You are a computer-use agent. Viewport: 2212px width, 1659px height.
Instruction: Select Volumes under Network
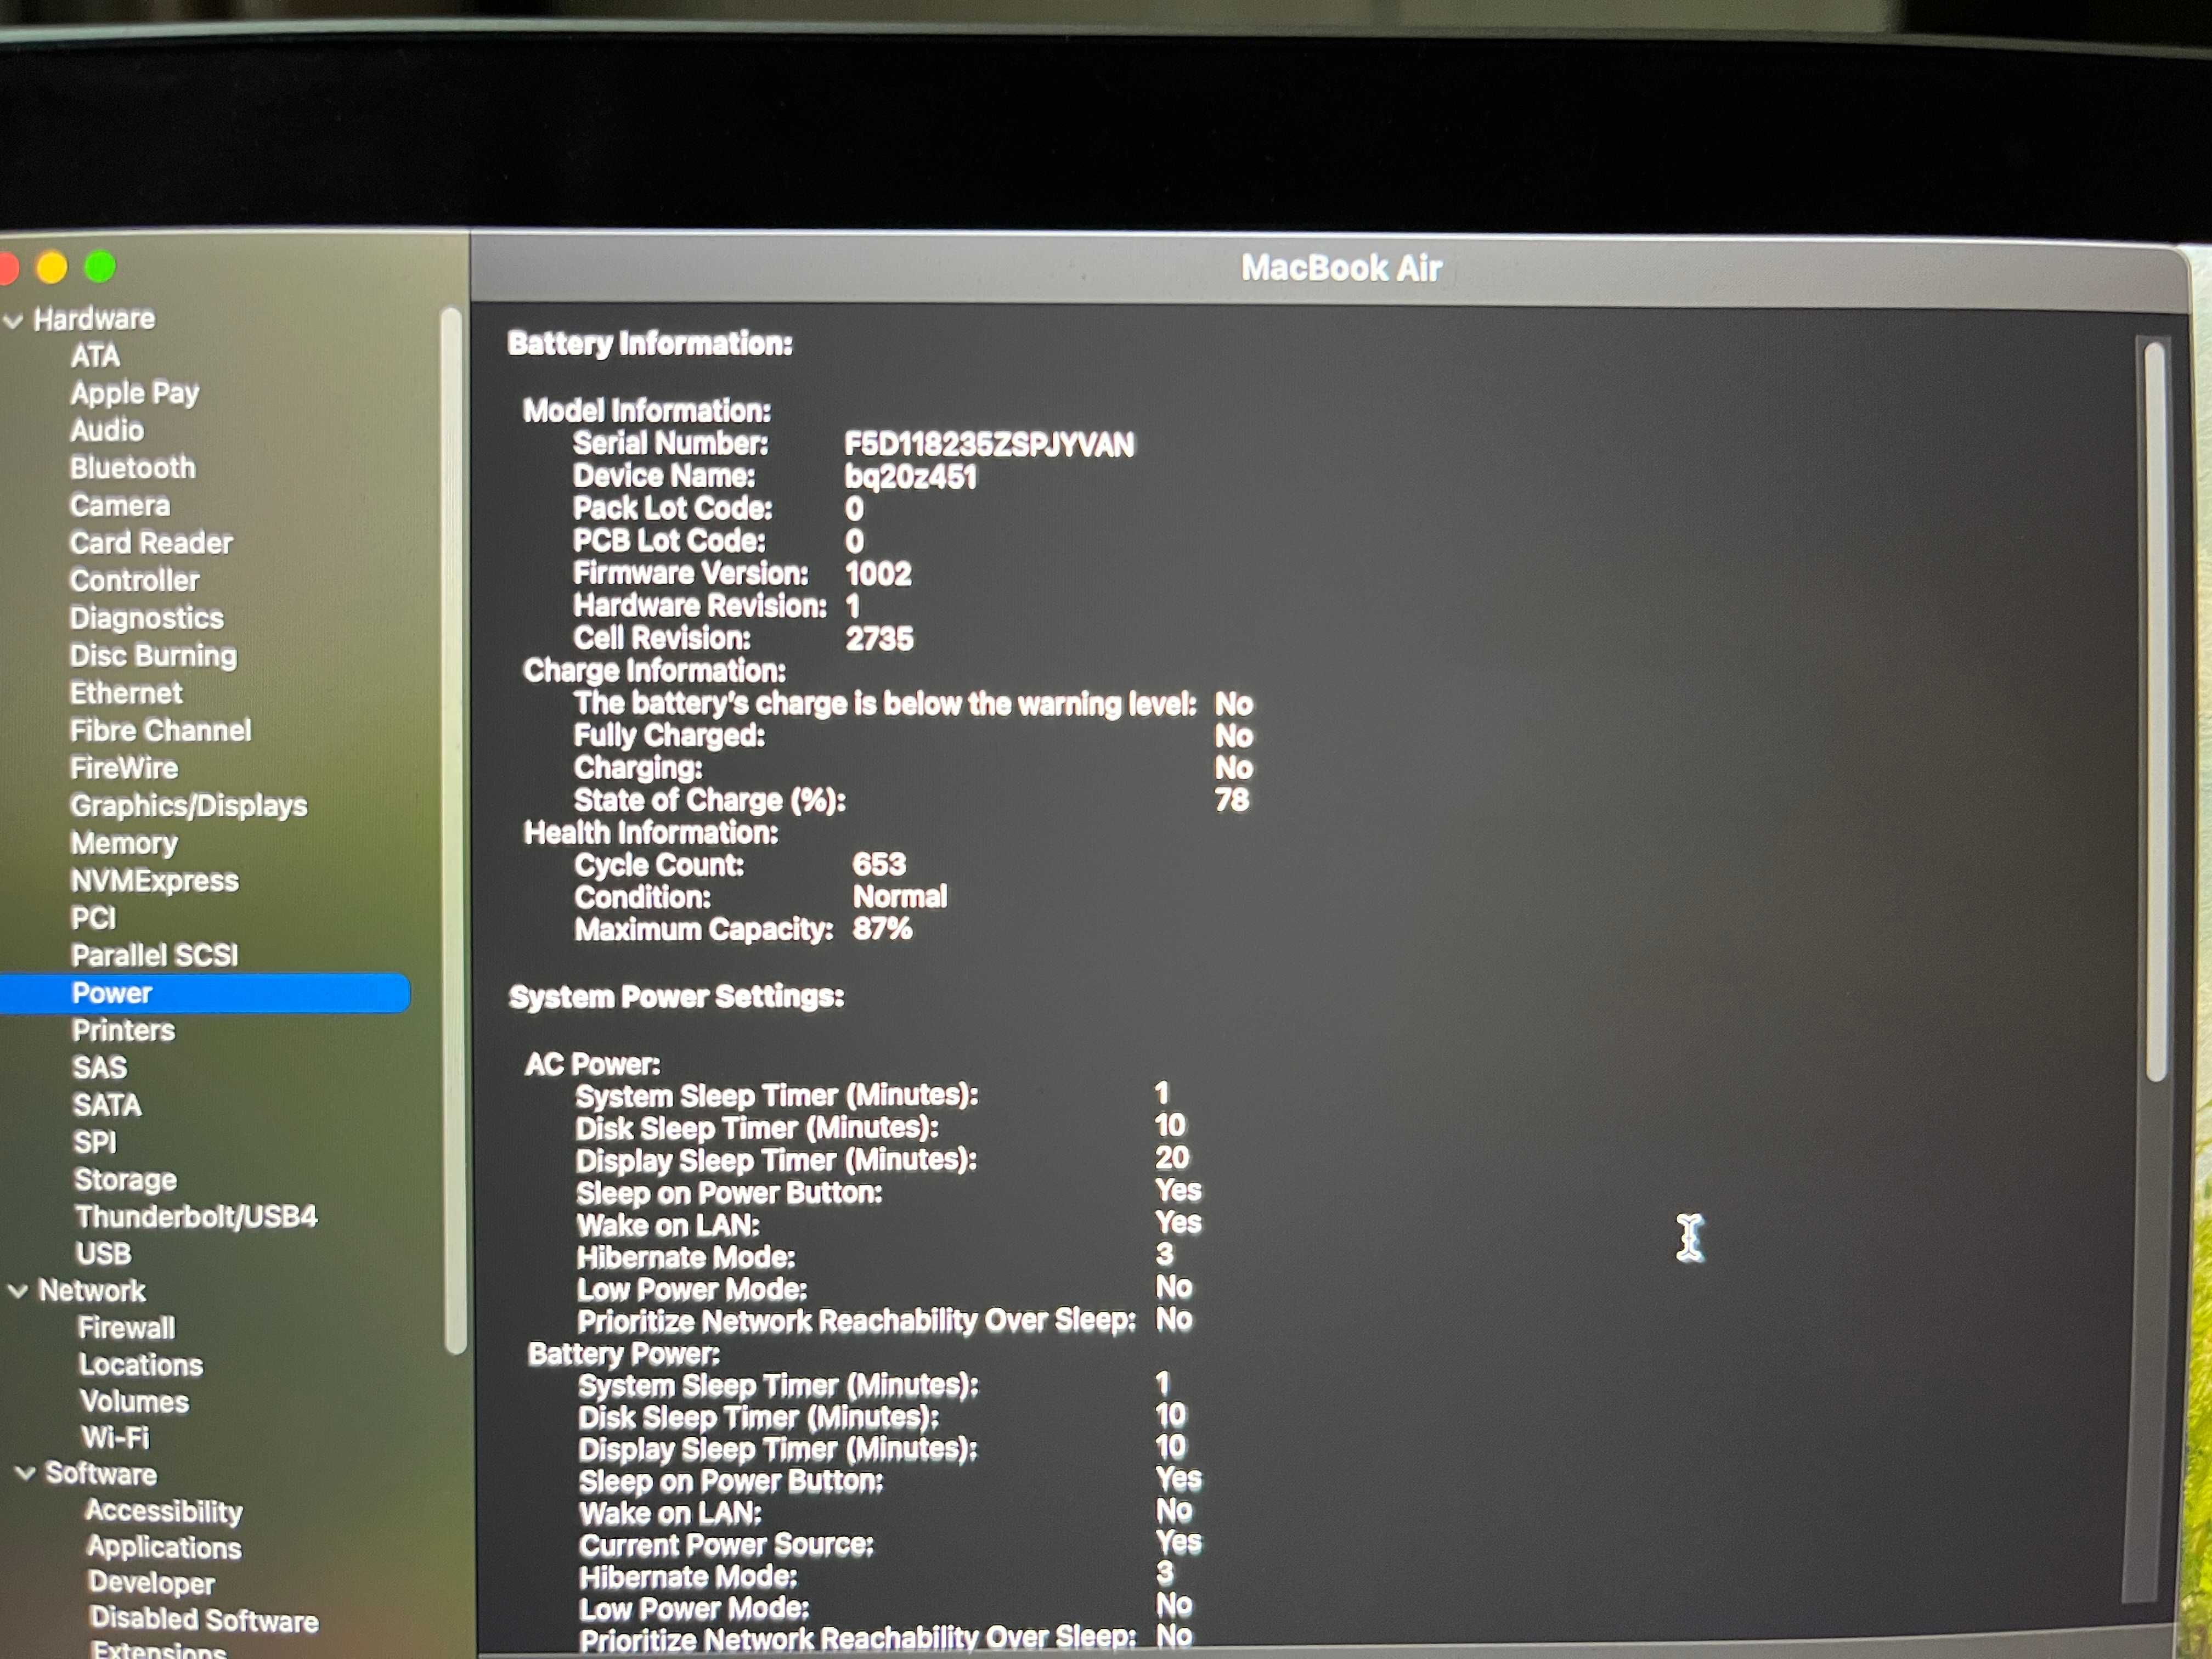point(135,1402)
